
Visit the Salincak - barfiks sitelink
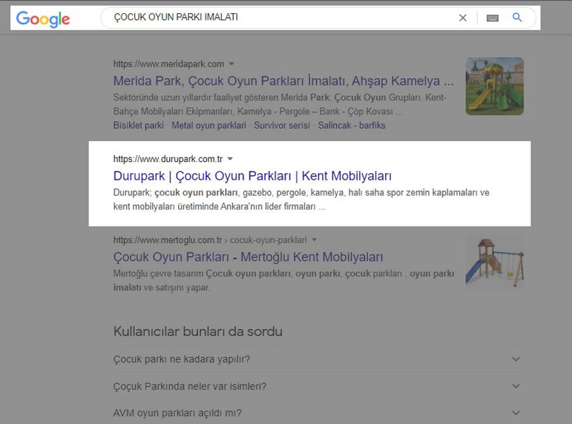pyautogui.click(x=351, y=125)
